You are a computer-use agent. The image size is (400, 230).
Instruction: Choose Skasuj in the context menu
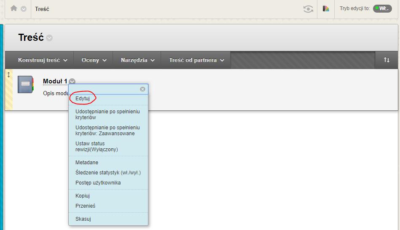83,219
